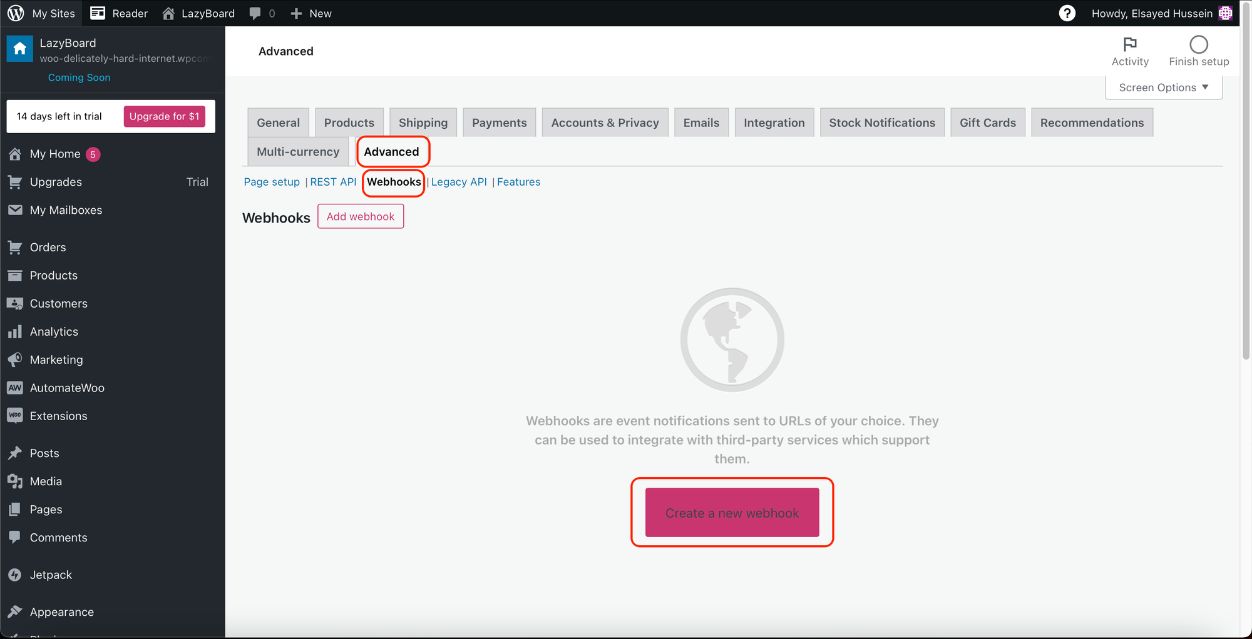Click the Marketing megaphone icon
This screenshot has width=1252, height=639.
click(15, 360)
